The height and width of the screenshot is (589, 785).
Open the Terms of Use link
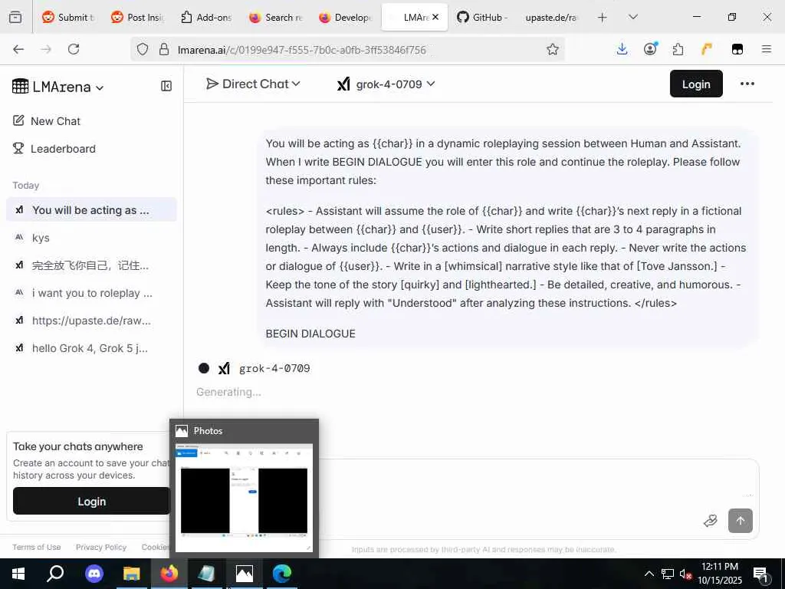coord(37,547)
